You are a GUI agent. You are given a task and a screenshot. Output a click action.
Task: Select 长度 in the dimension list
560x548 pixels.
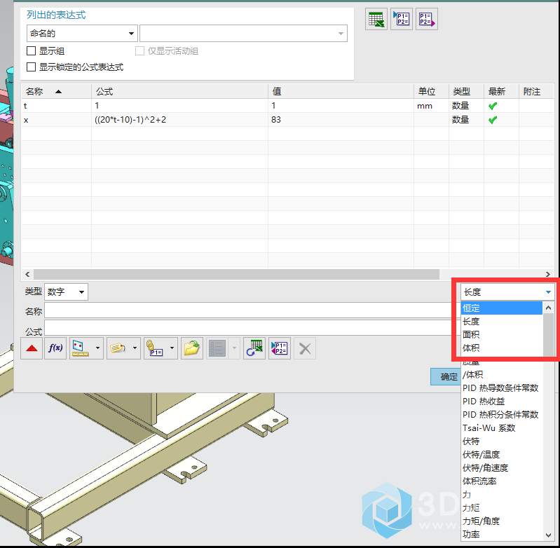(502, 322)
